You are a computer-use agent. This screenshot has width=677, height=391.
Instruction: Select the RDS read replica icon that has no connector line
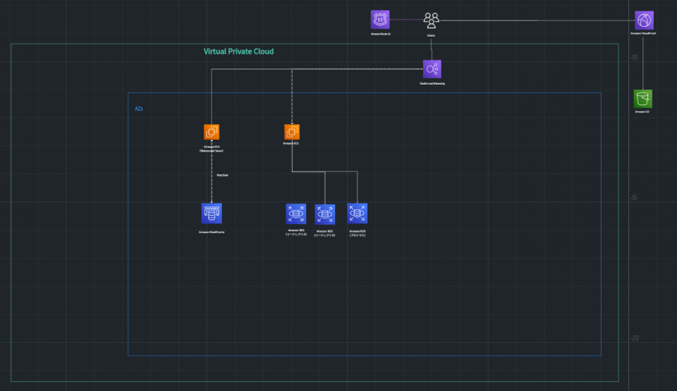click(x=295, y=213)
